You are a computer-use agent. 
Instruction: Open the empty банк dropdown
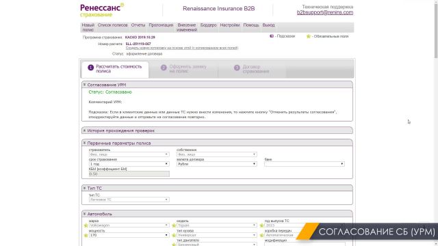coord(305,164)
